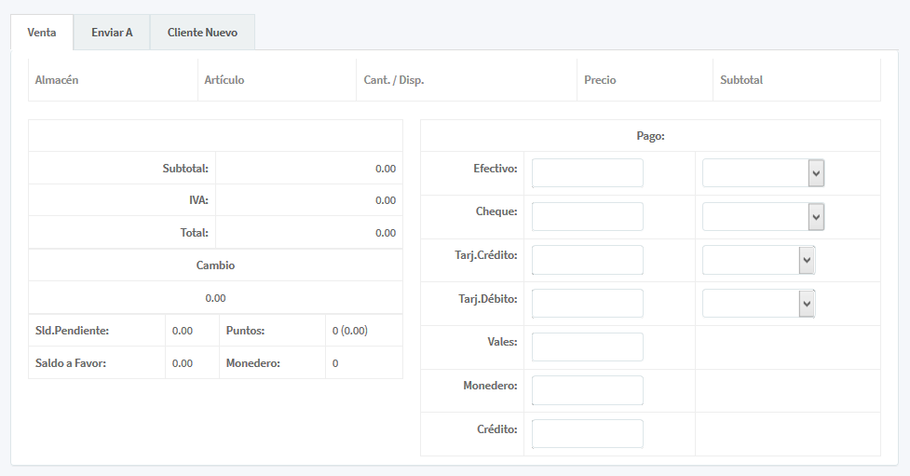
Task: Open the Enviar A tab
Action: coord(112,33)
